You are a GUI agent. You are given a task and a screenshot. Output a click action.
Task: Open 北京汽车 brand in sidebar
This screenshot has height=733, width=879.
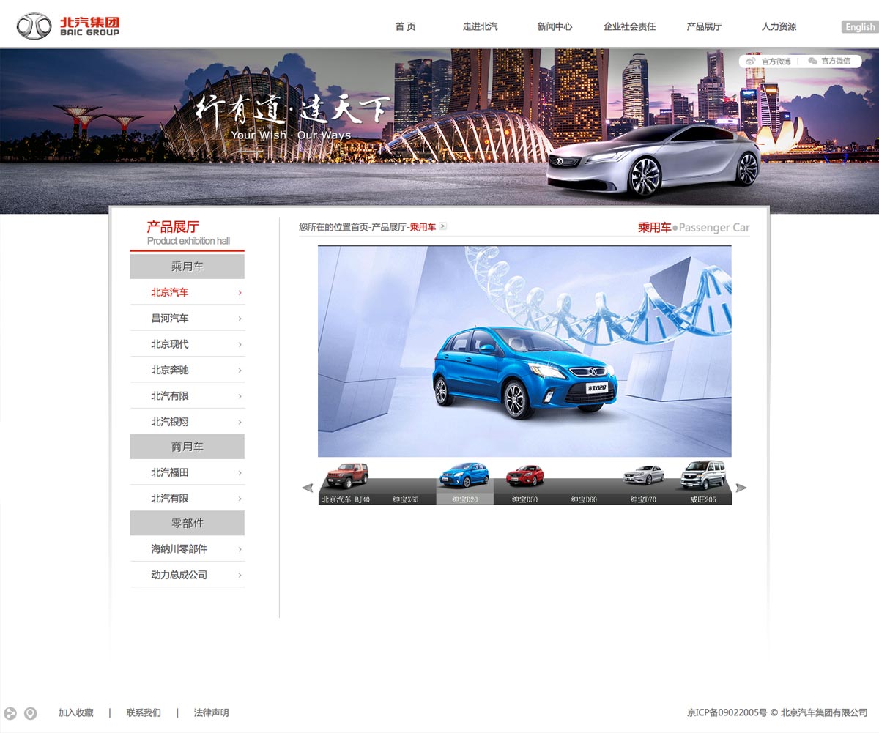pos(170,292)
